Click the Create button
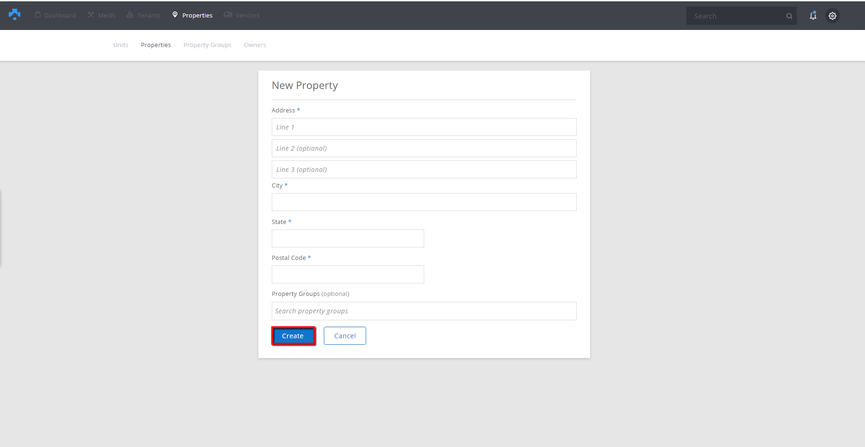The image size is (865, 447). (x=293, y=336)
